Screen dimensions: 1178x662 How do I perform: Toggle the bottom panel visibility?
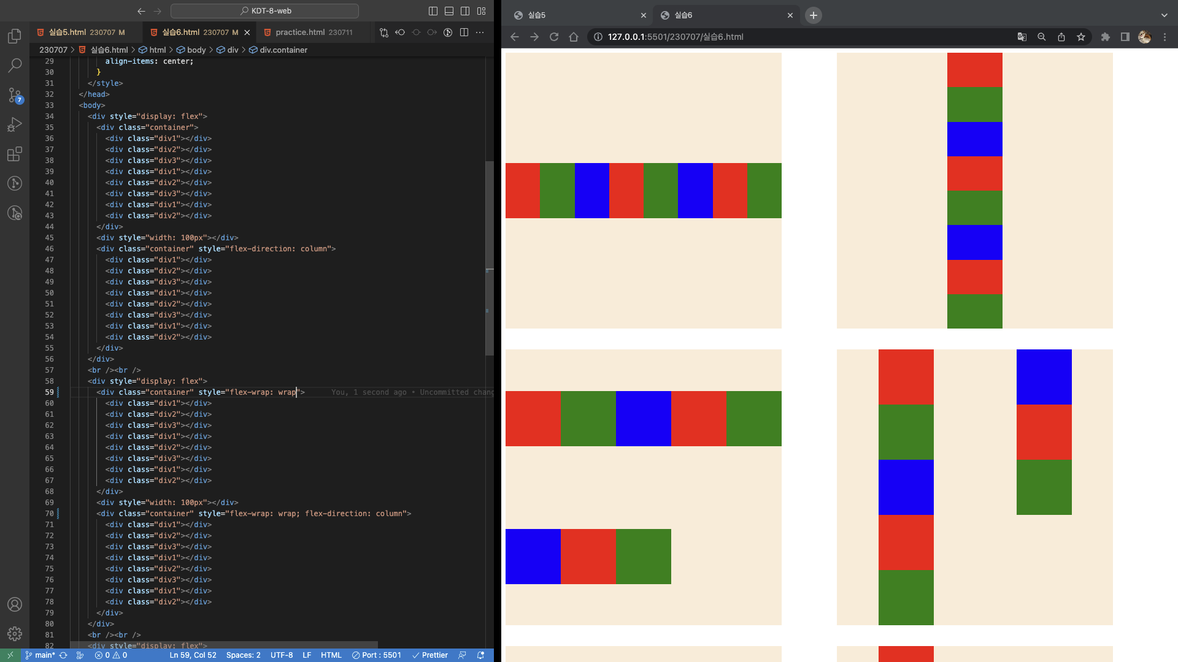coord(449,11)
